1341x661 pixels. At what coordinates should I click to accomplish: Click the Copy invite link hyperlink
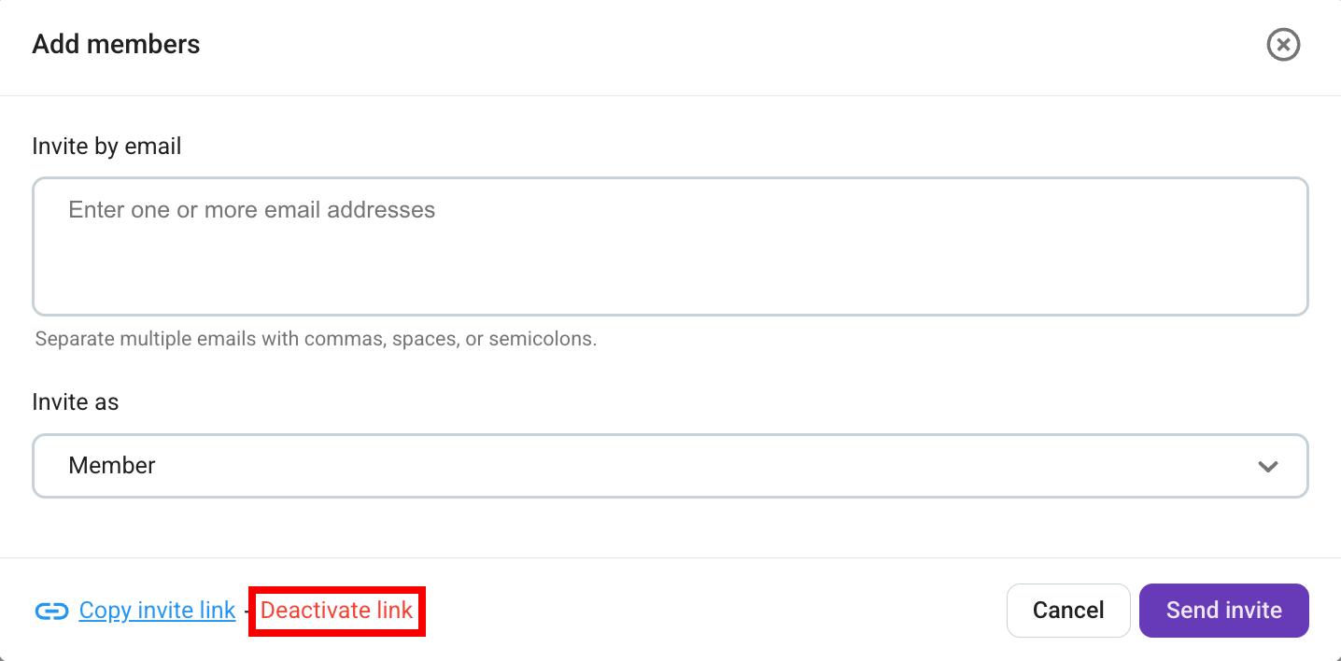156,610
